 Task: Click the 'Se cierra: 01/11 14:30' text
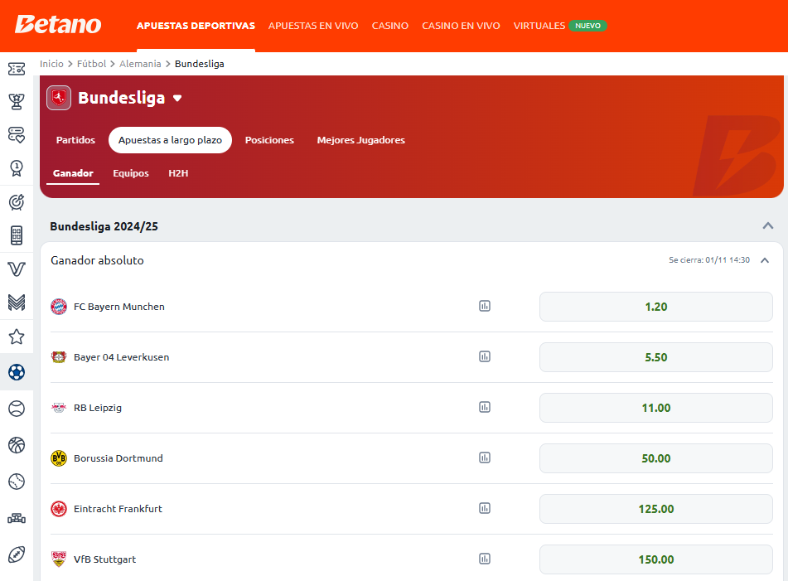(709, 260)
